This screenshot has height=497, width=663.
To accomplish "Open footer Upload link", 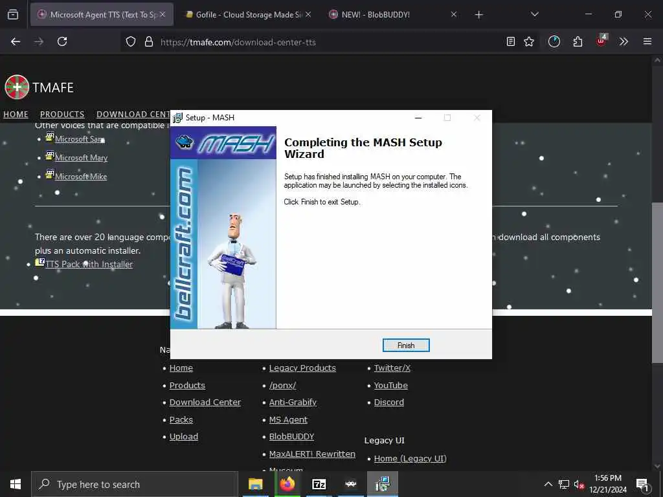I will pyautogui.click(x=183, y=437).
